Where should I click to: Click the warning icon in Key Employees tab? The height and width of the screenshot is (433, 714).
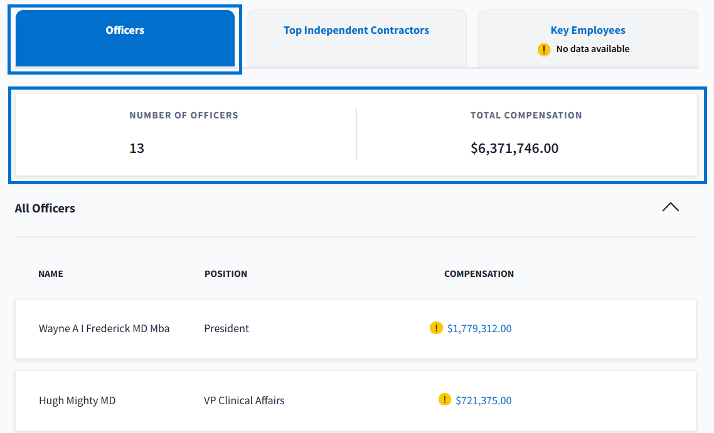pyautogui.click(x=544, y=50)
